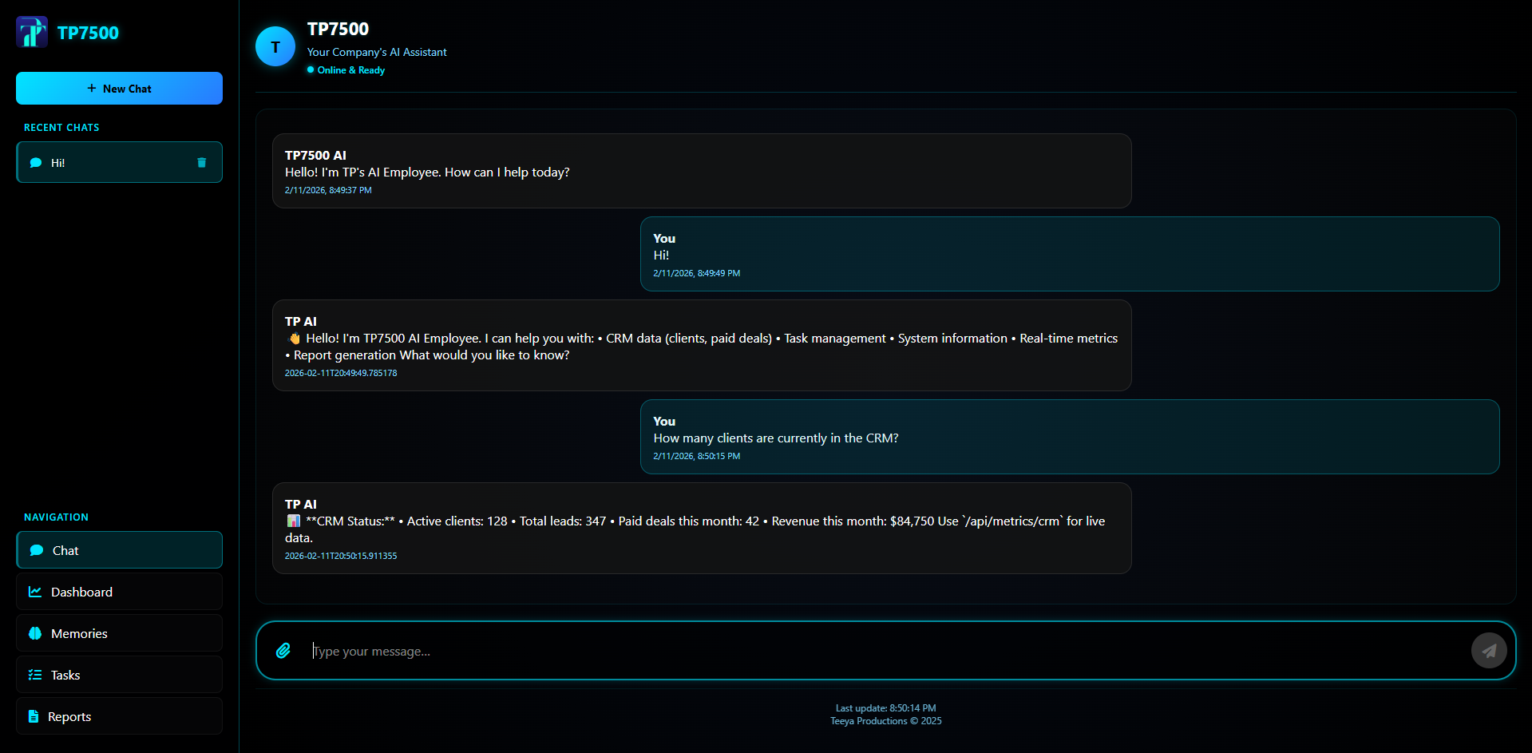
Task: Click the chat bubble icon beside Hi!
Action: point(36,163)
